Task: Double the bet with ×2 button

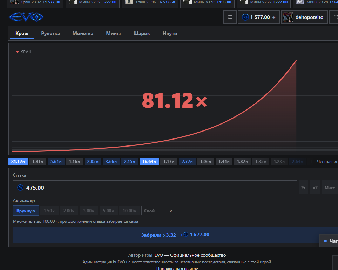Action: coord(315,187)
